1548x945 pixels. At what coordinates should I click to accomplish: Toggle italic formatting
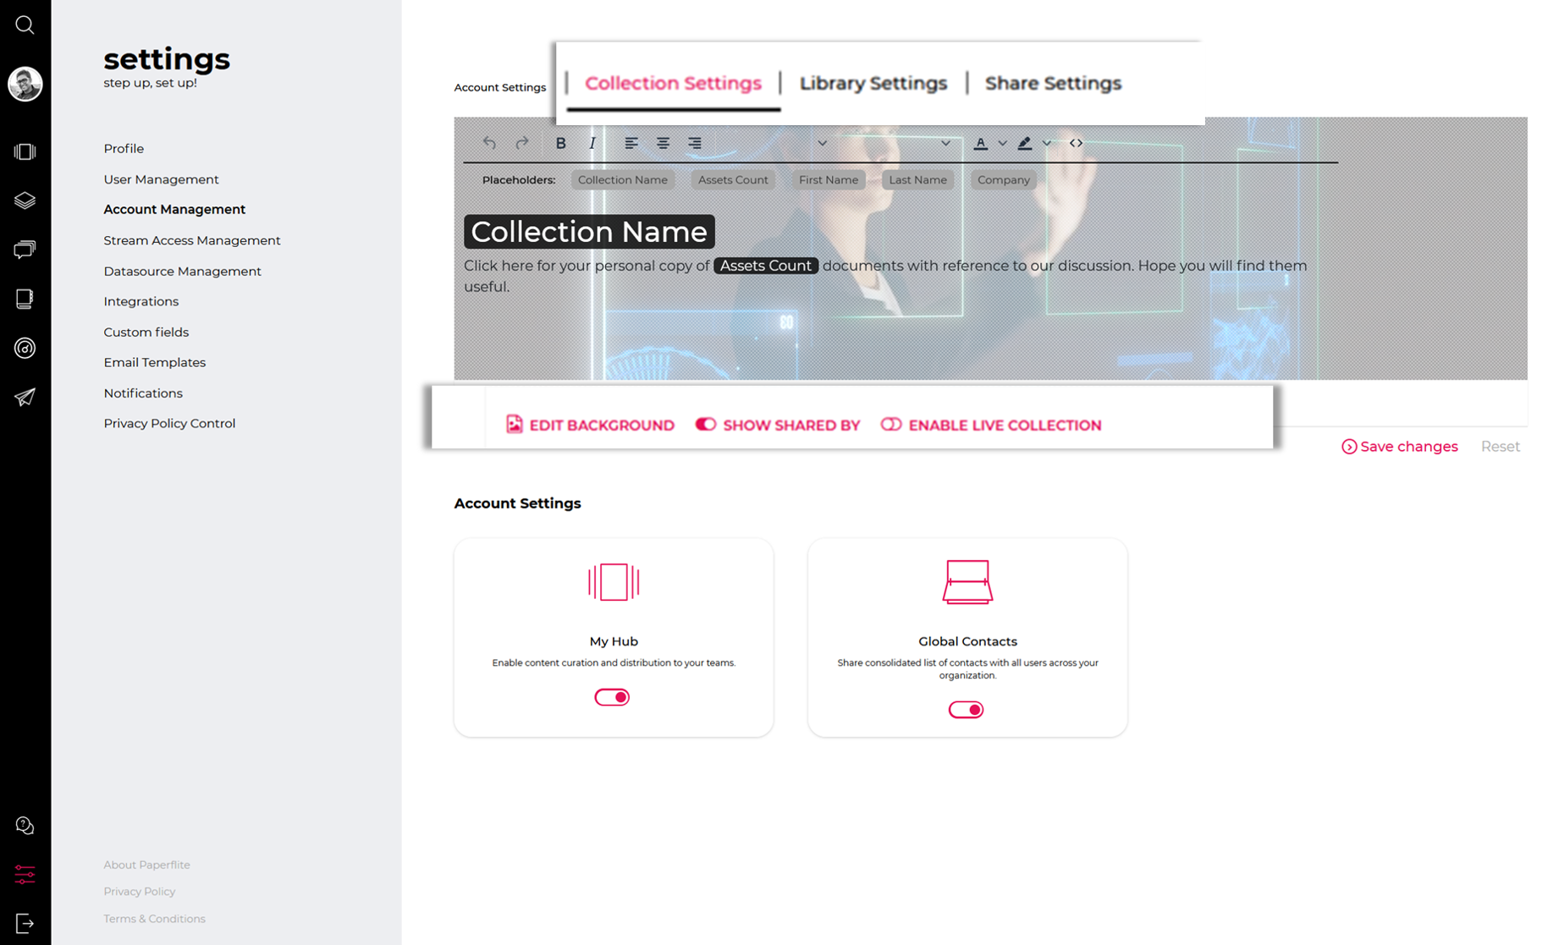592,143
